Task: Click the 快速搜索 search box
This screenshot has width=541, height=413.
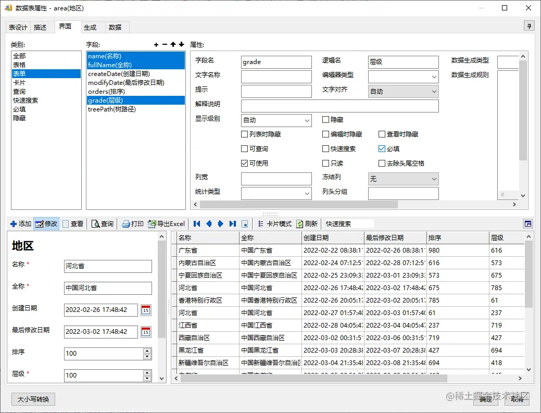Action: pyautogui.click(x=349, y=224)
